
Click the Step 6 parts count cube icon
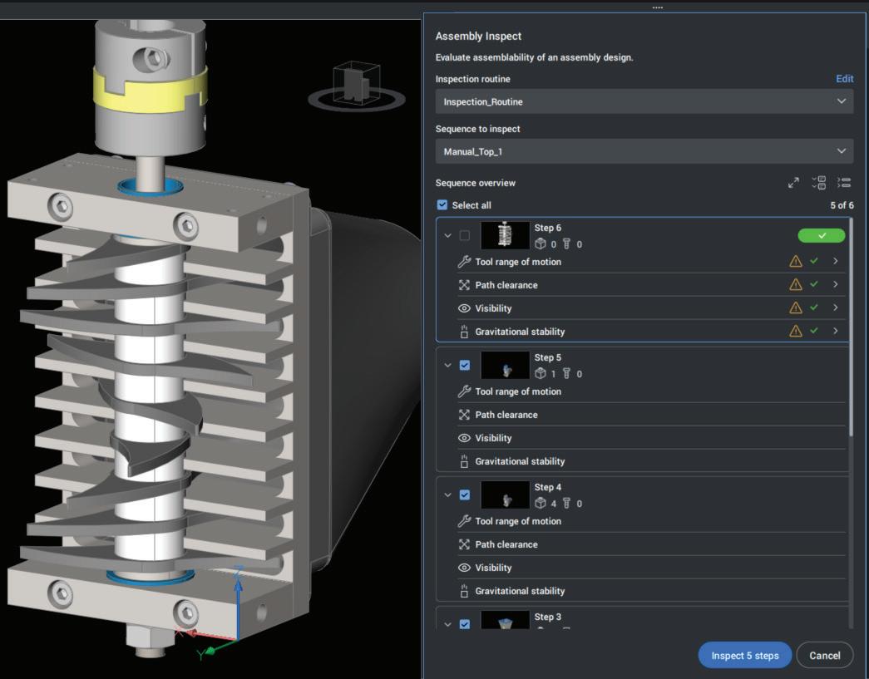pos(541,244)
